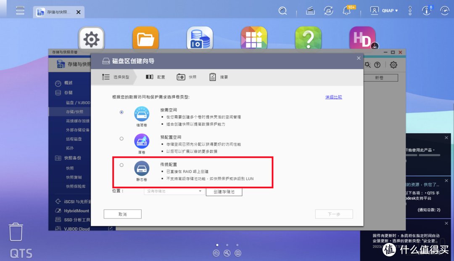Screen dimensions: 454x261
Task: Open background tasks icon in top bar
Action: click(x=310, y=11)
